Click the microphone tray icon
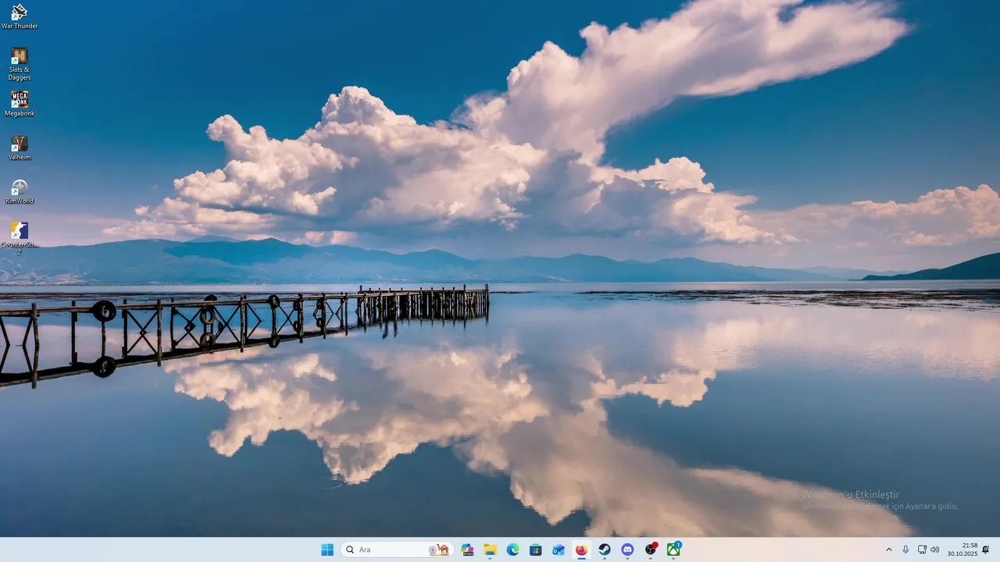The width and height of the screenshot is (1000, 562). point(905,550)
